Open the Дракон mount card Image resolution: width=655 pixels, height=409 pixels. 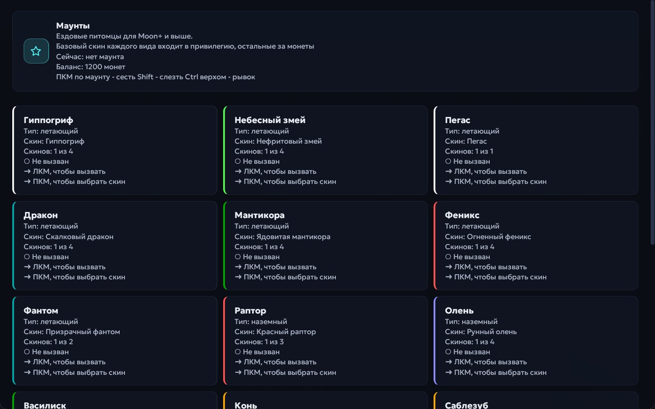[115, 245]
